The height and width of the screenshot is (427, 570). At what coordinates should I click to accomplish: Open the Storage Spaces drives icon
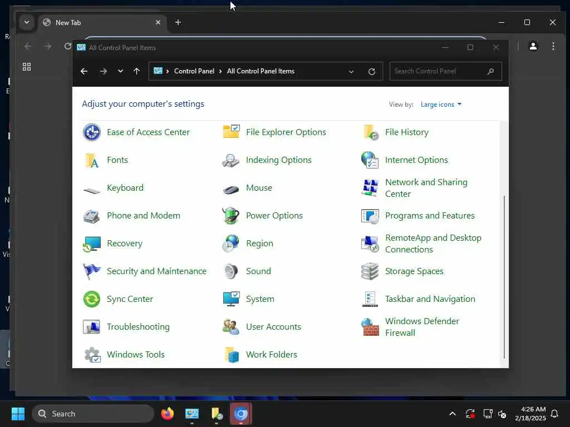click(x=370, y=271)
